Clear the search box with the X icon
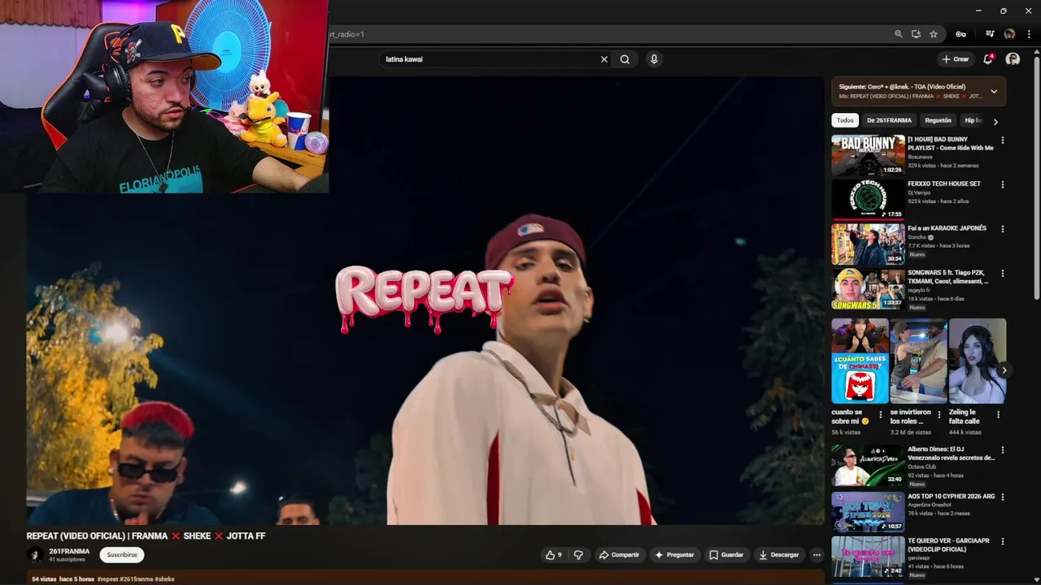 point(604,59)
